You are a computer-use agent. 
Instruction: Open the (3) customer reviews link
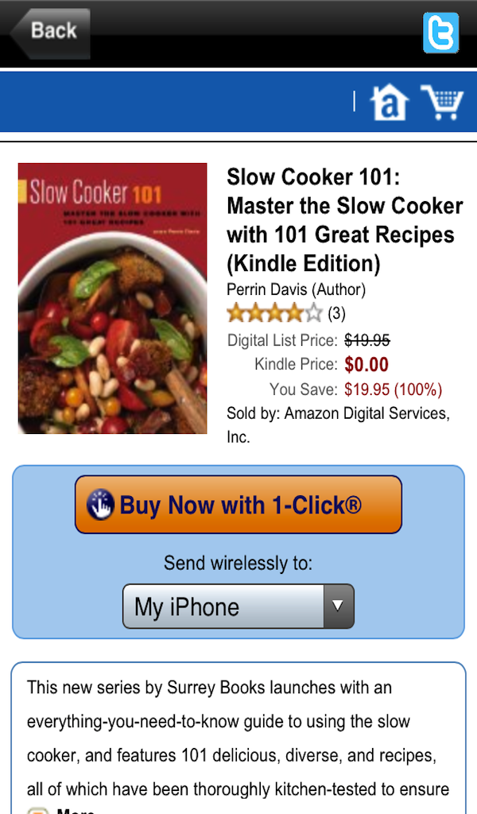336,313
